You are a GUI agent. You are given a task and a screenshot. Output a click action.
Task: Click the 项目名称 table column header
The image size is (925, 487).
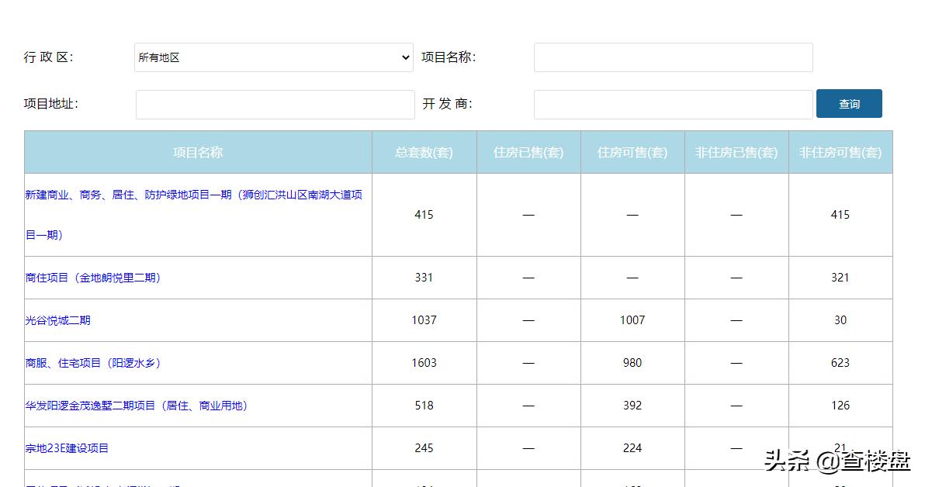(x=198, y=152)
